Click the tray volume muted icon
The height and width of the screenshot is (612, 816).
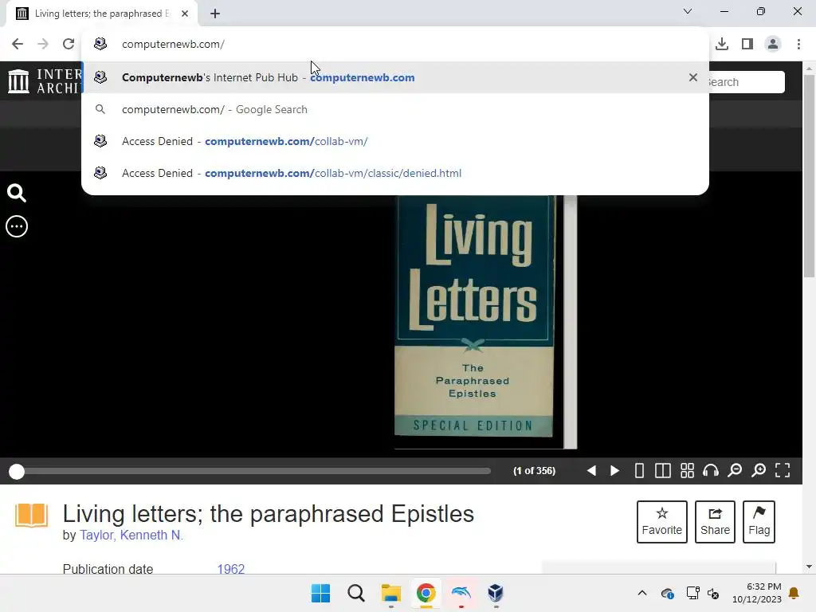[x=713, y=593]
